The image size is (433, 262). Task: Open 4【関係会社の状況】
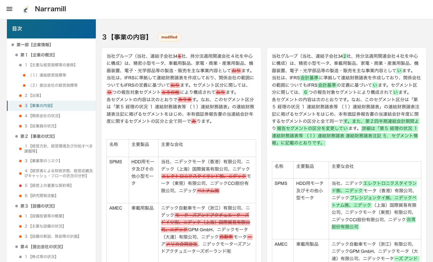(x=43, y=116)
